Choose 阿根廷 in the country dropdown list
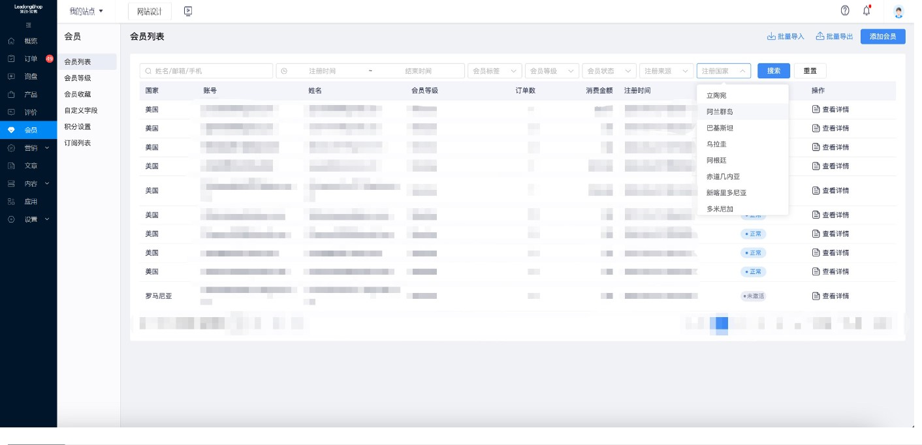Image resolution: width=922 pixels, height=445 pixels. coord(716,161)
